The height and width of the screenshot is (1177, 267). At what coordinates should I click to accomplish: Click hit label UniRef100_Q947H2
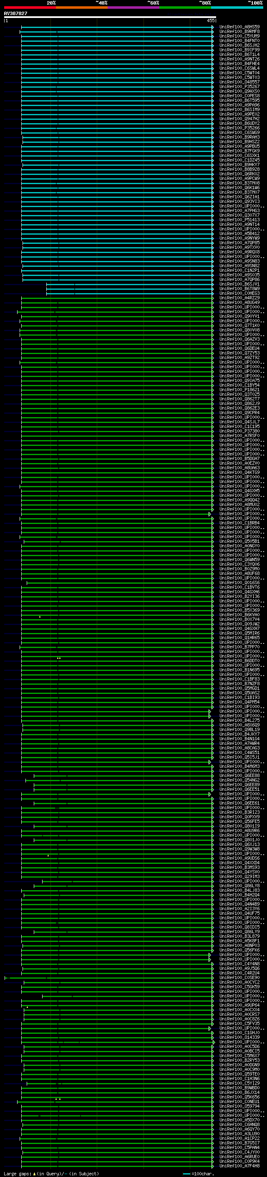(x=239, y=119)
